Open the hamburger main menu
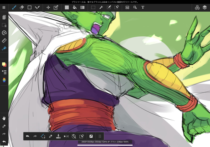 pyautogui.click(x=4, y=7)
